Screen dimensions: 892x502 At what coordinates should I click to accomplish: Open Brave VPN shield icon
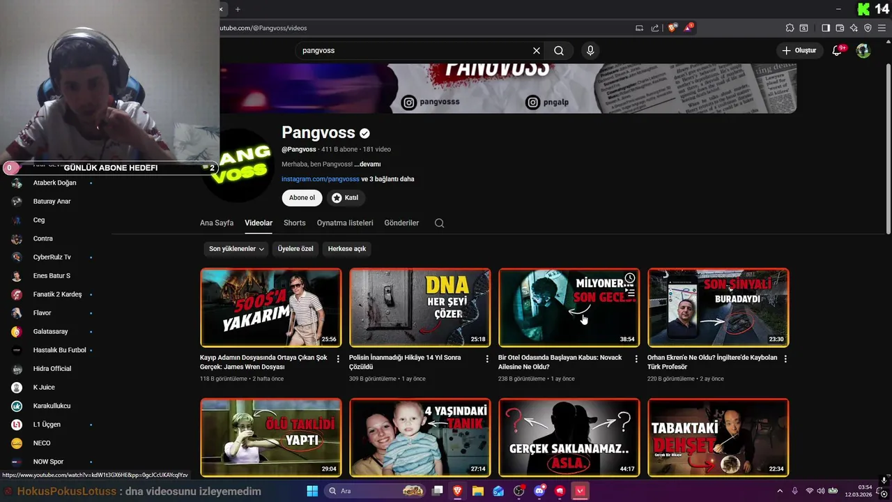click(868, 28)
